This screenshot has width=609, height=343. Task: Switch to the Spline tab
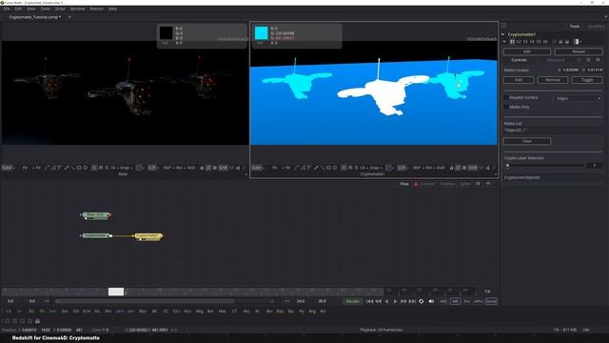(465, 184)
